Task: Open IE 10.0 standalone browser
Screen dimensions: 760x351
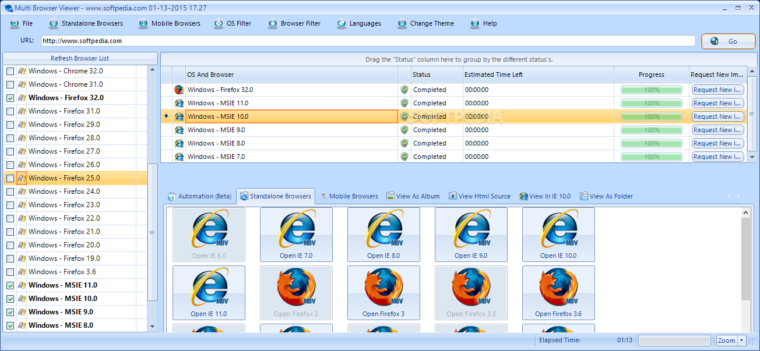Action: [558, 235]
